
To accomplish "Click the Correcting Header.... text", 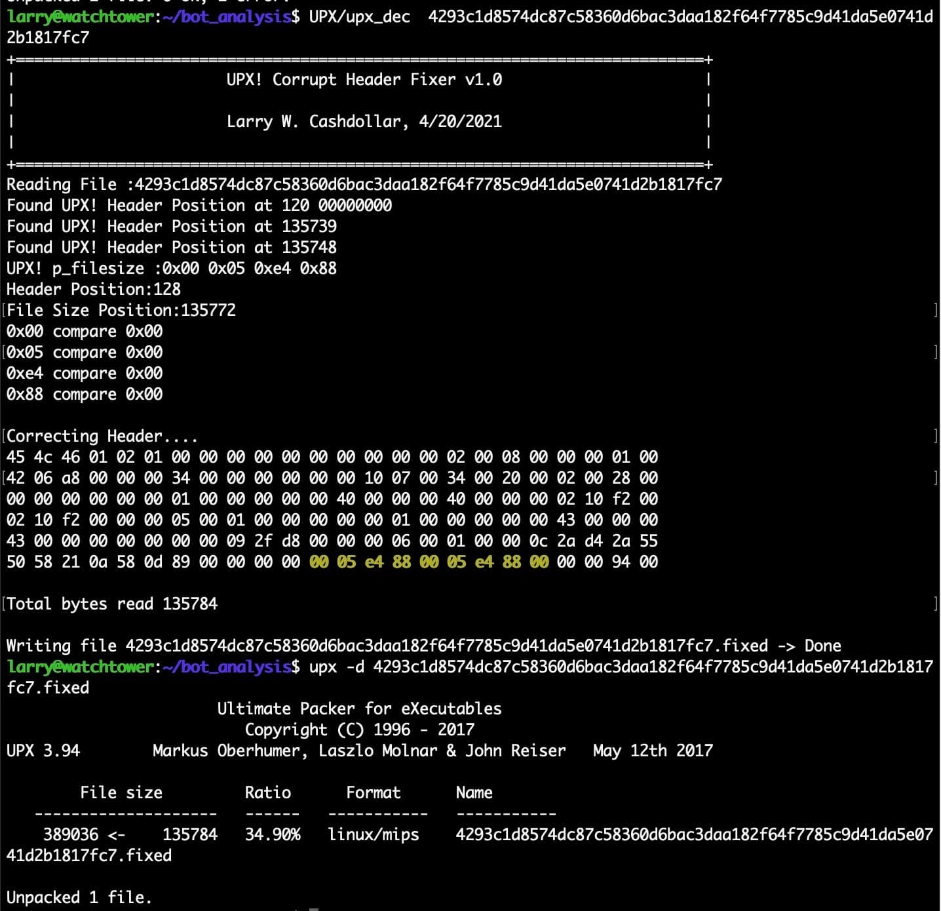I will [x=102, y=436].
